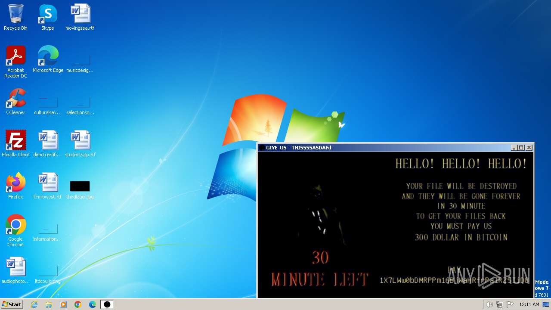Click the 12:11 AM taskbar clock
This screenshot has height=310, width=551.
point(529,304)
